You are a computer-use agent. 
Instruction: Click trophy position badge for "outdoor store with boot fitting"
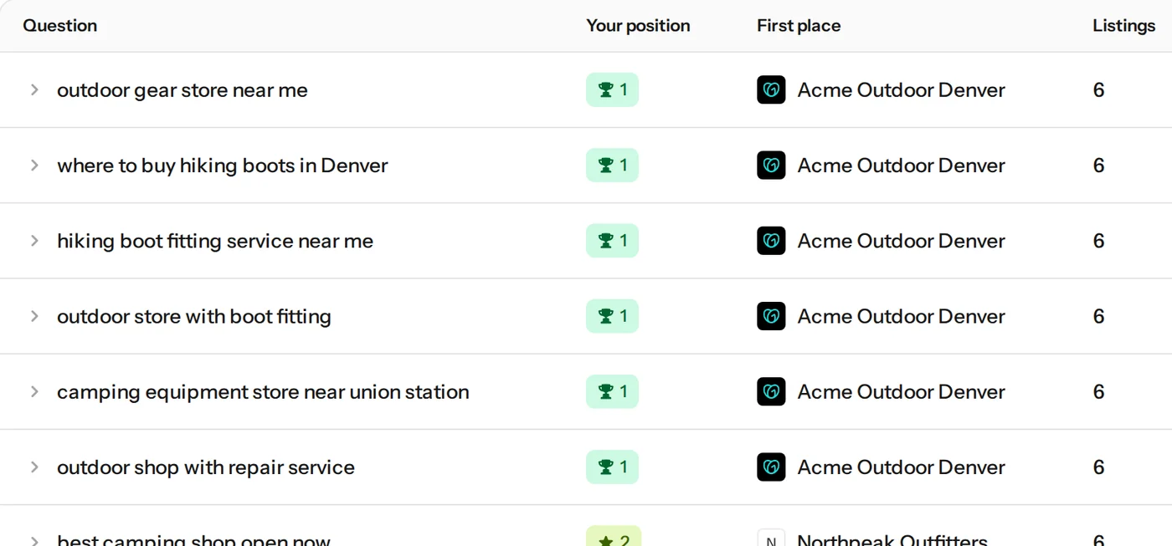pyautogui.click(x=612, y=316)
